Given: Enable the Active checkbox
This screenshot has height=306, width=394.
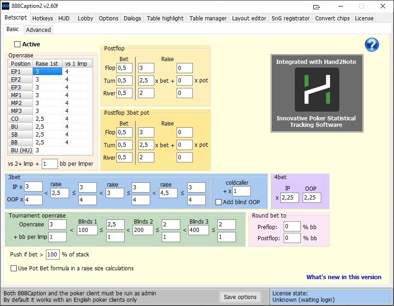Looking at the screenshot, I should click(17, 44).
